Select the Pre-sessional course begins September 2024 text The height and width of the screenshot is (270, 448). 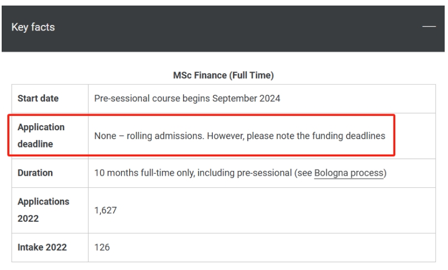(x=187, y=98)
